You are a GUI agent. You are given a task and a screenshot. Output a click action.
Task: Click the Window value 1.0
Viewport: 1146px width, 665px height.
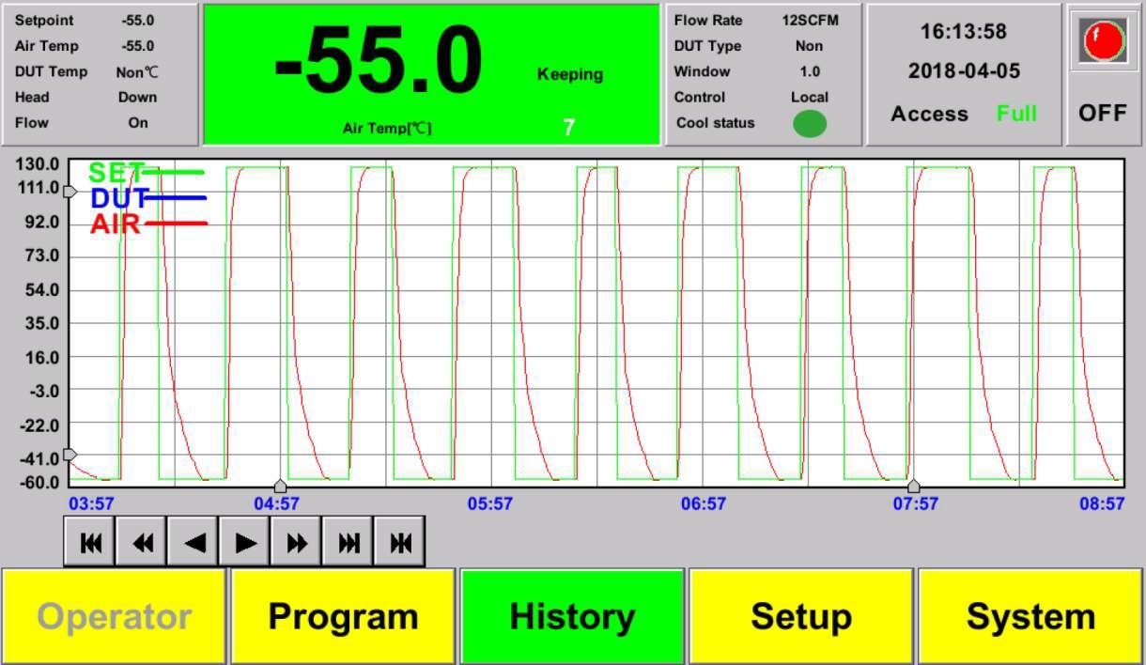coord(810,70)
